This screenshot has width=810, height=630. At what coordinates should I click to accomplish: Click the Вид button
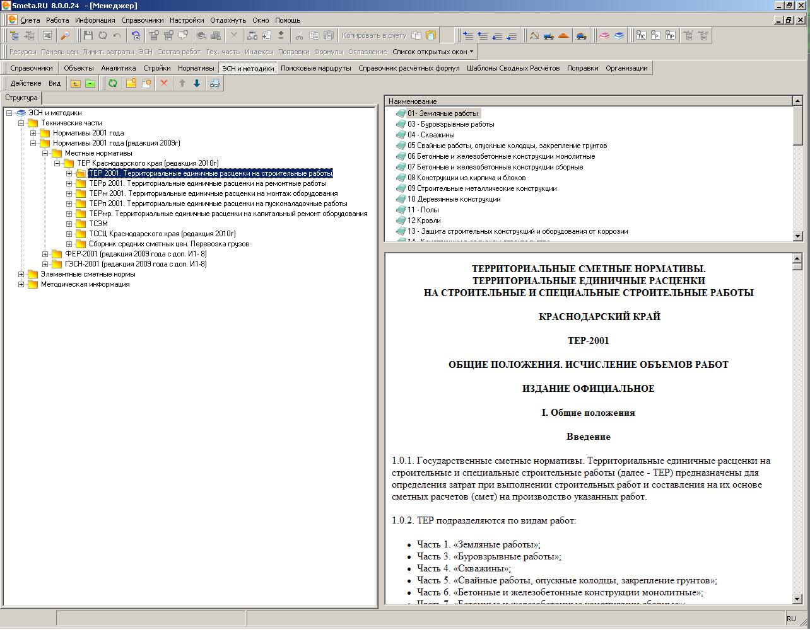click(x=55, y=83)
